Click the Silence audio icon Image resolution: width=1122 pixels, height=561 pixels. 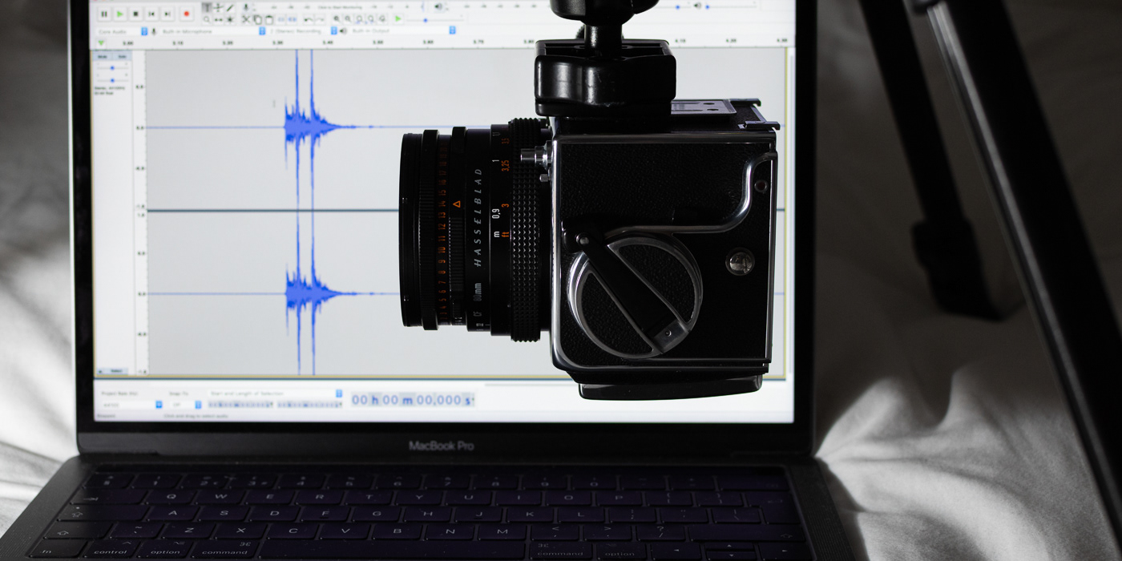(x=293, y=19)
